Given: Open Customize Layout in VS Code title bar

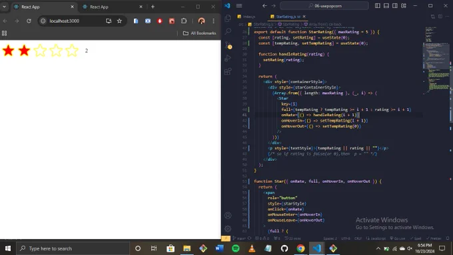Looking at the screenshot, I should click(x=404, y=6).
